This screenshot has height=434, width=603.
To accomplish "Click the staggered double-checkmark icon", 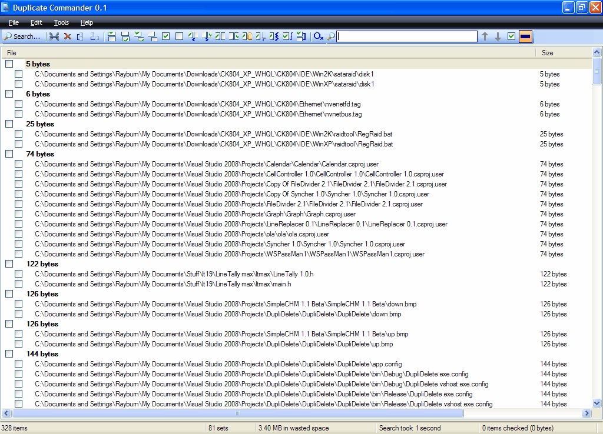I will coord(139,36).
